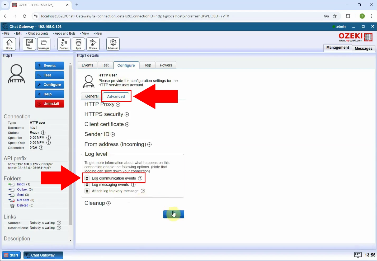Viewport: 377px width, 261px height.
Task: Click the help icon beside Odometer
Action: (41, 148)
